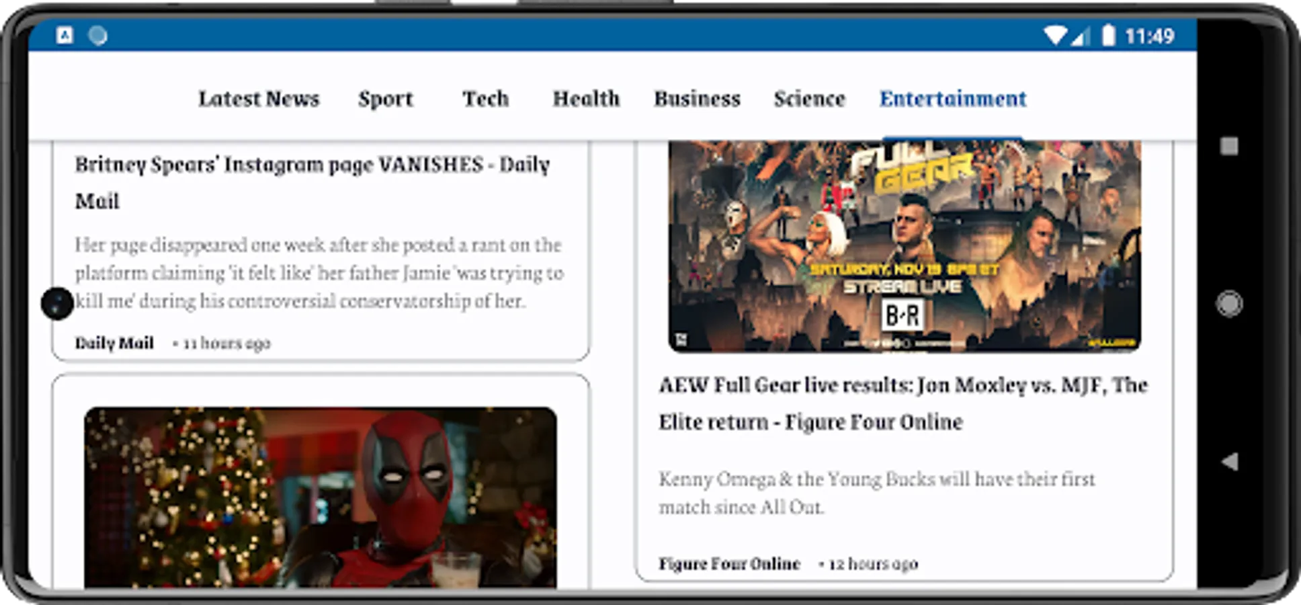Switch to the Science tab

pos(809,99)
